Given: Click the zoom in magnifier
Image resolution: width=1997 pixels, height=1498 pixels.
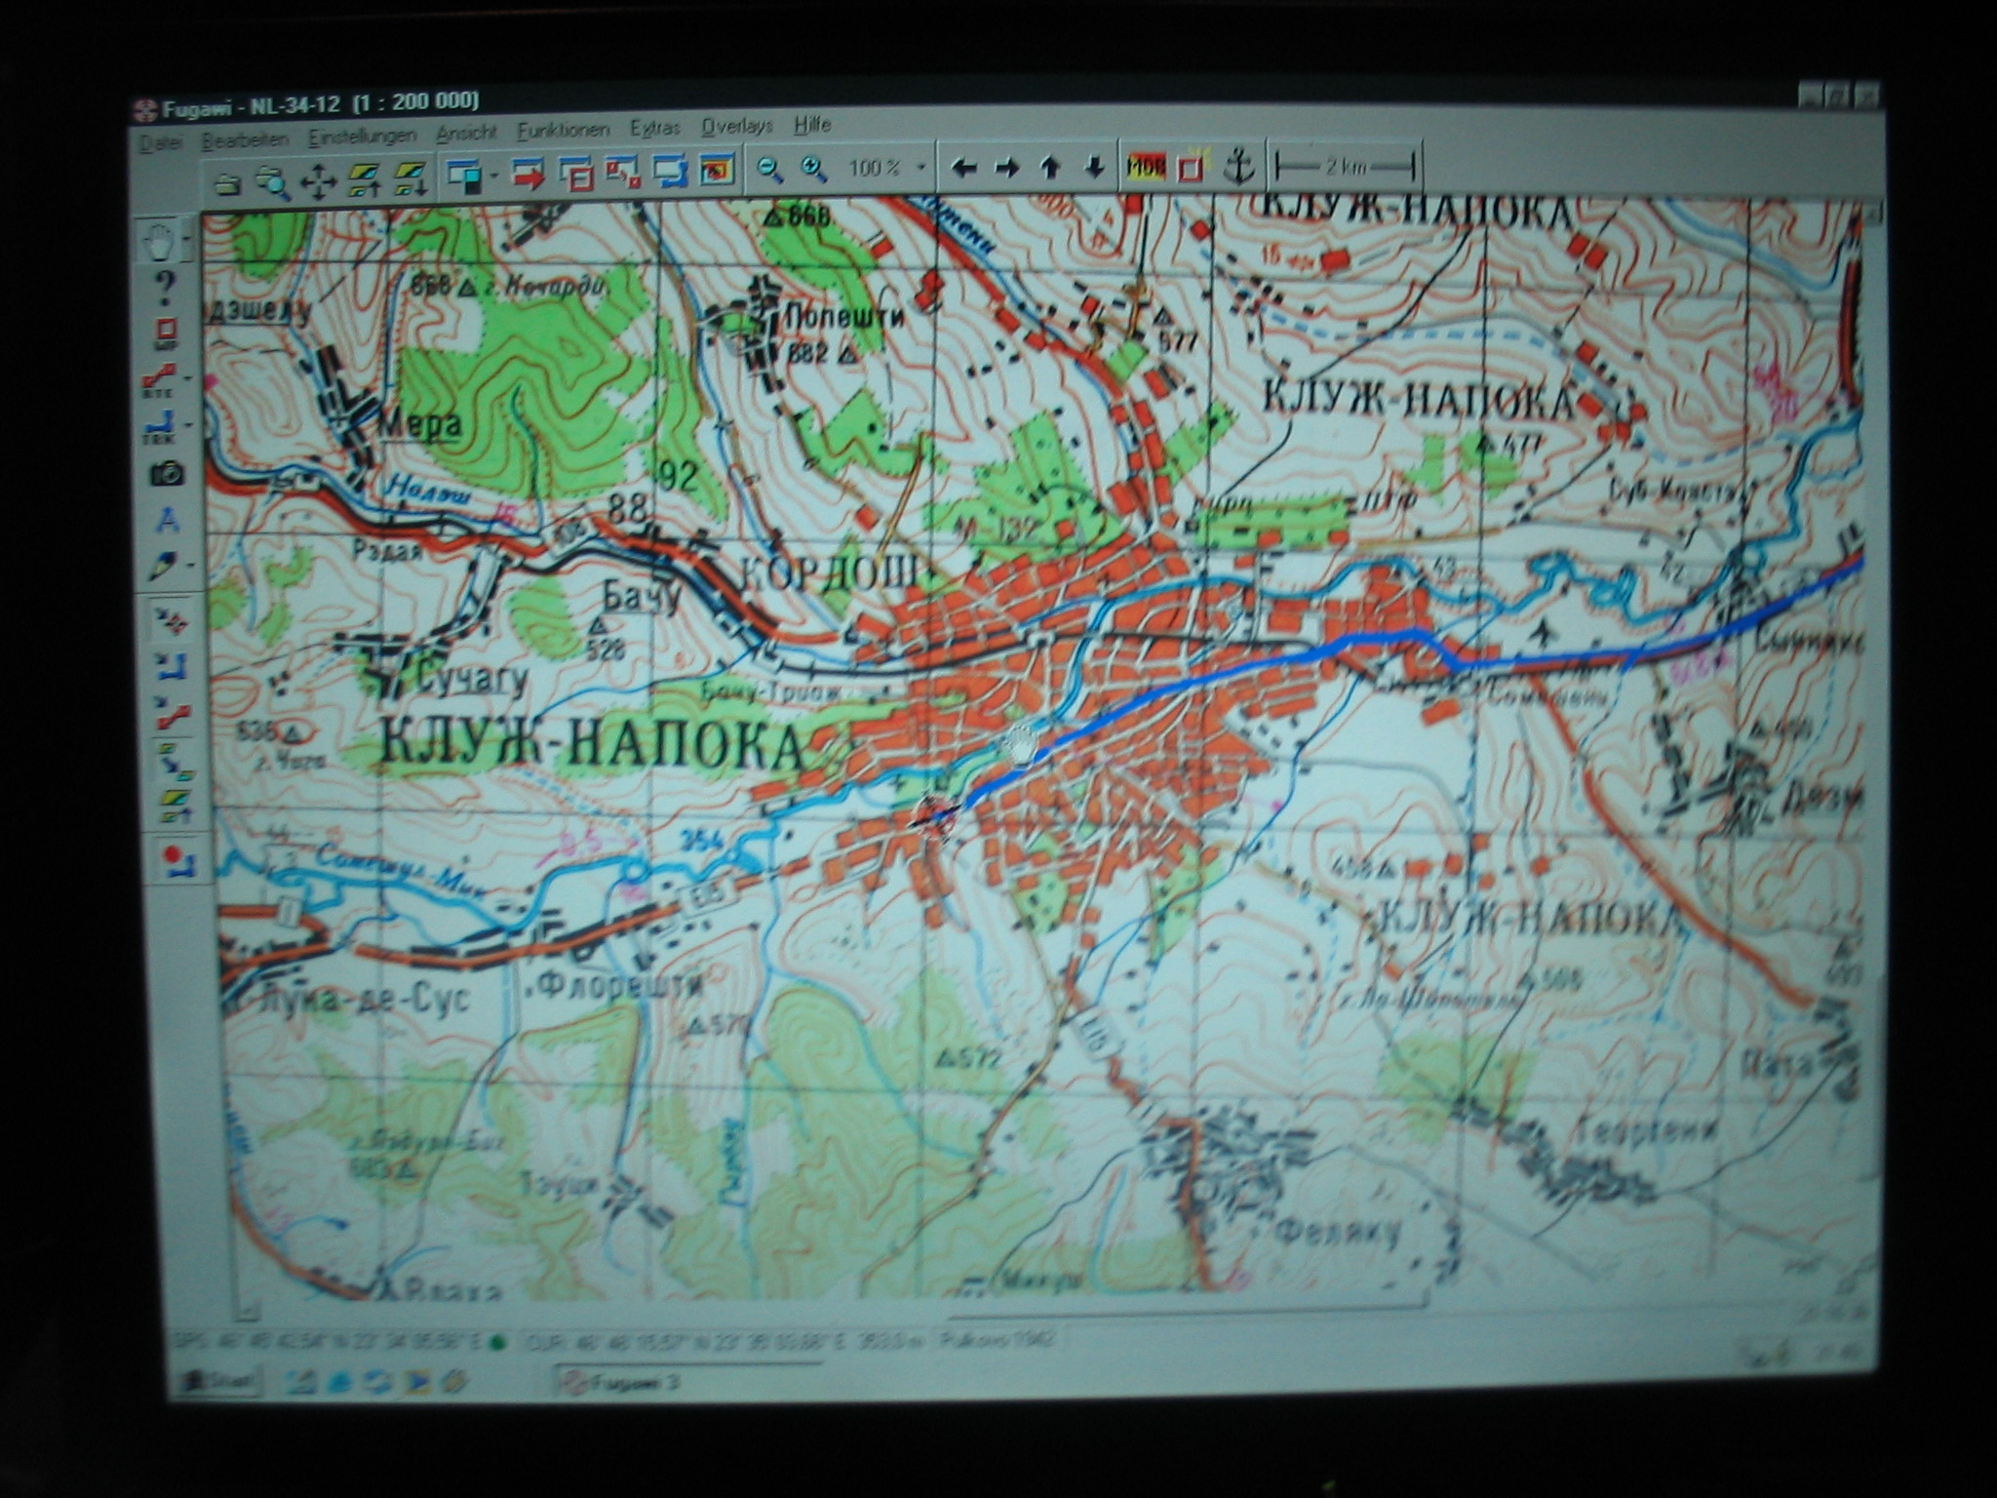Looking at the screenshot, I should [814, 170].
